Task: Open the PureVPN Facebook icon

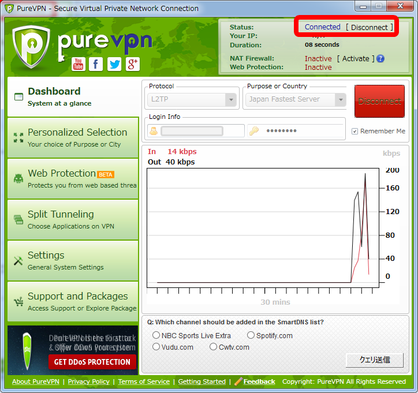Action: coord(96,64)
